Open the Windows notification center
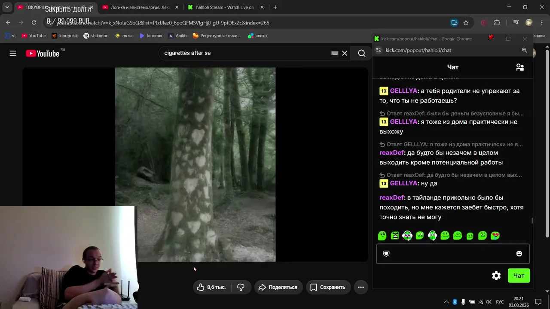This screenshot has width=550, height=309. [x=538, y=302]
